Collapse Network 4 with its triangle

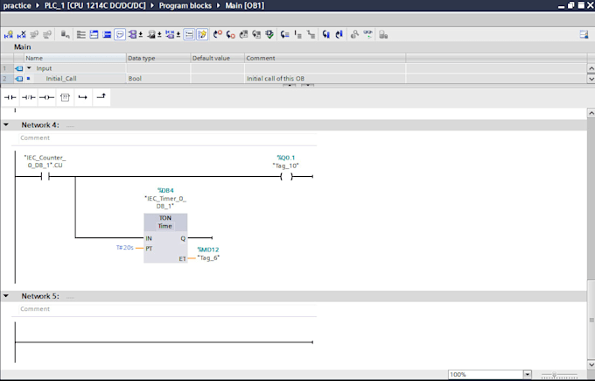coord(6,124)
